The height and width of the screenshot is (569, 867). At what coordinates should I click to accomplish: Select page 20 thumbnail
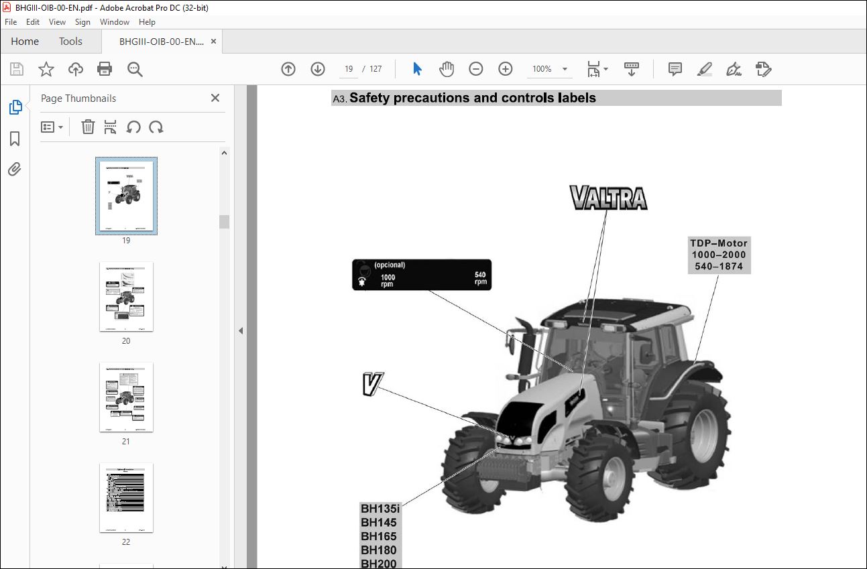126,296
